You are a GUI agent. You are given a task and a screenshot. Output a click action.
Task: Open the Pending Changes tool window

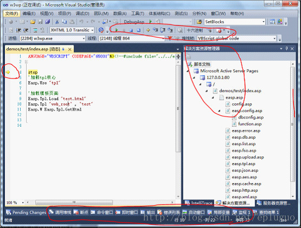[26, 212]
